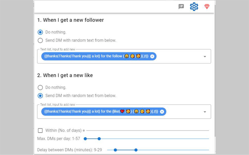The image size is (249, 155).
Task: Remove the like thank-you text chip
Action: pyautogui.click(x=162, y=112)
